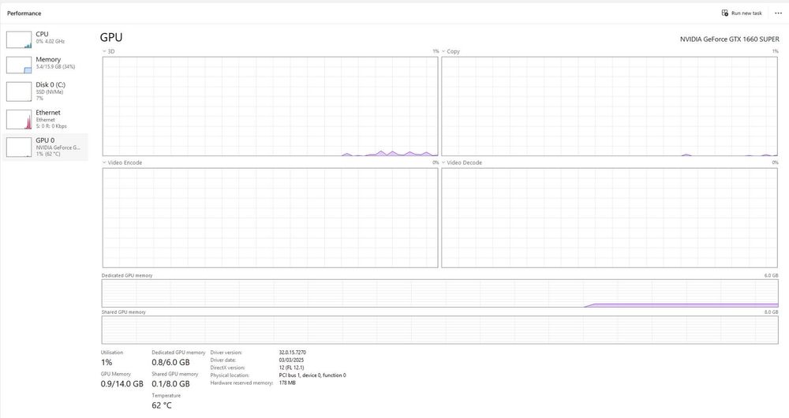Click the driver date 03/03/2025
This screenshot has width=789, height=418.
click(x=291, y=360)
